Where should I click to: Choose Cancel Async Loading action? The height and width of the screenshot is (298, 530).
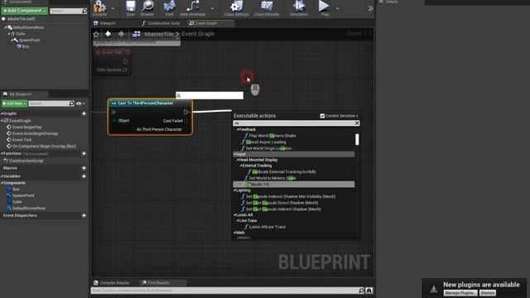coord(266,142)
